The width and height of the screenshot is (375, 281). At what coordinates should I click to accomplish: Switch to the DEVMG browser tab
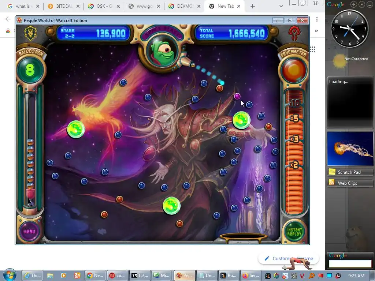click(x=185, y=6)
